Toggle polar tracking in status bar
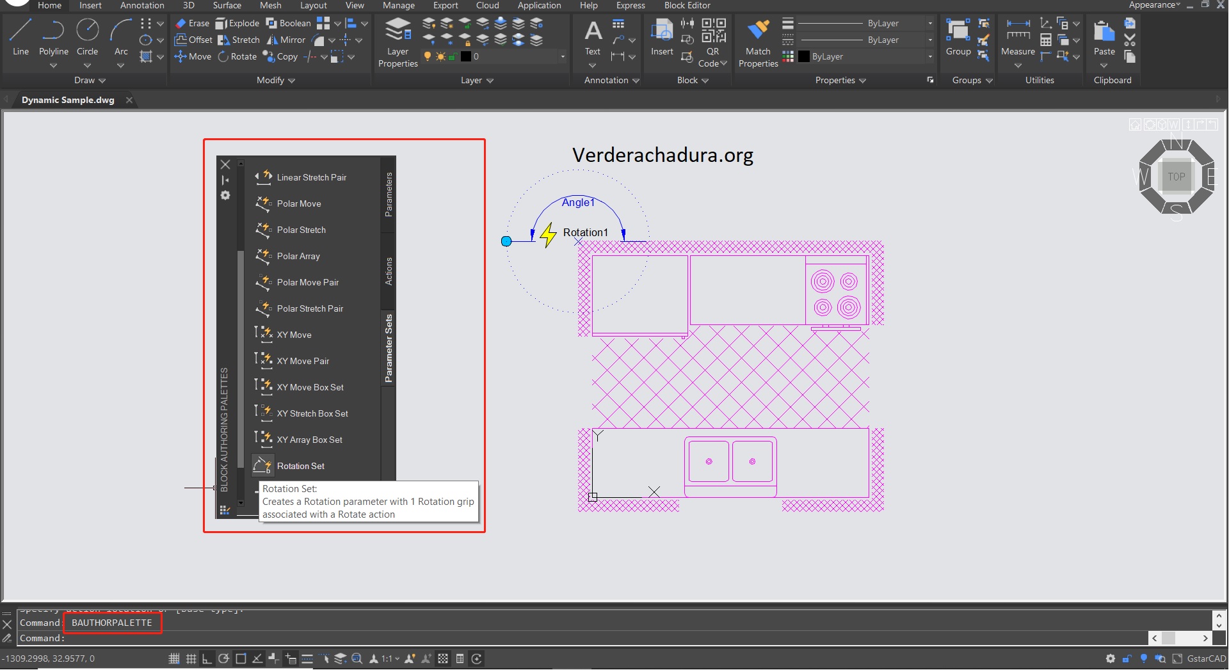Screen dimensions: 1229x670 pos(223,658)
